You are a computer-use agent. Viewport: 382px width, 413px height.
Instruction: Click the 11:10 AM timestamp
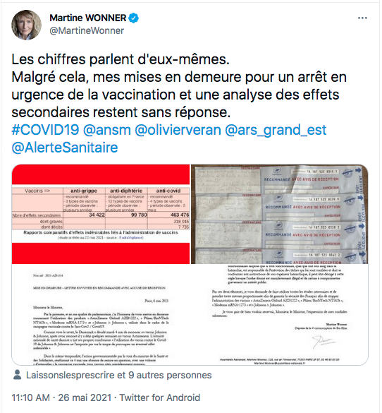[30, 397]
